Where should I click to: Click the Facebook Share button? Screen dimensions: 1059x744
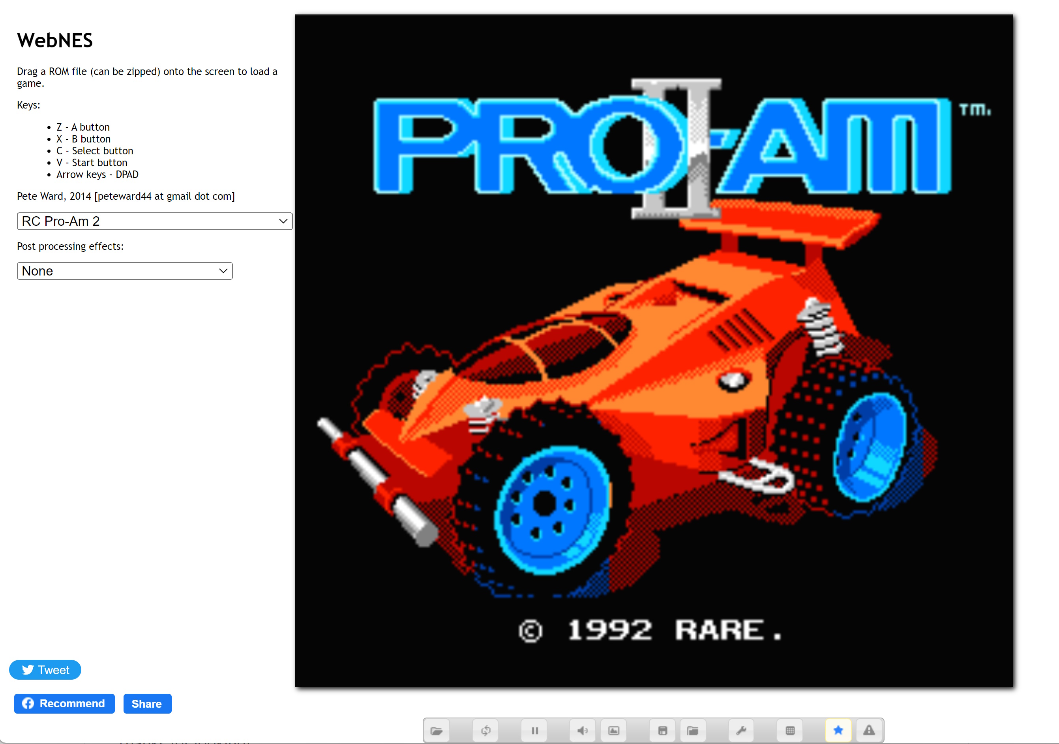click(x=147, y=704)
